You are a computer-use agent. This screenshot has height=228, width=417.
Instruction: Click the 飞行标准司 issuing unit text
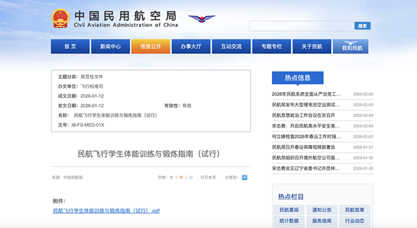coord(92,86)
